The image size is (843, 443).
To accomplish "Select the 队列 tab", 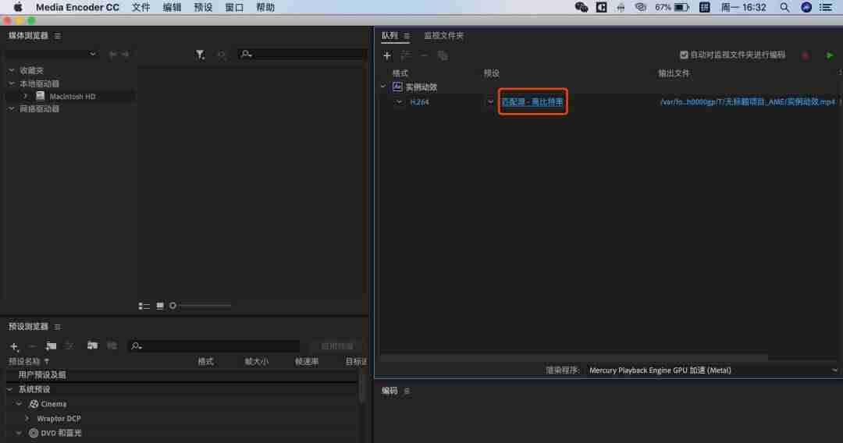I will [389, 35].
